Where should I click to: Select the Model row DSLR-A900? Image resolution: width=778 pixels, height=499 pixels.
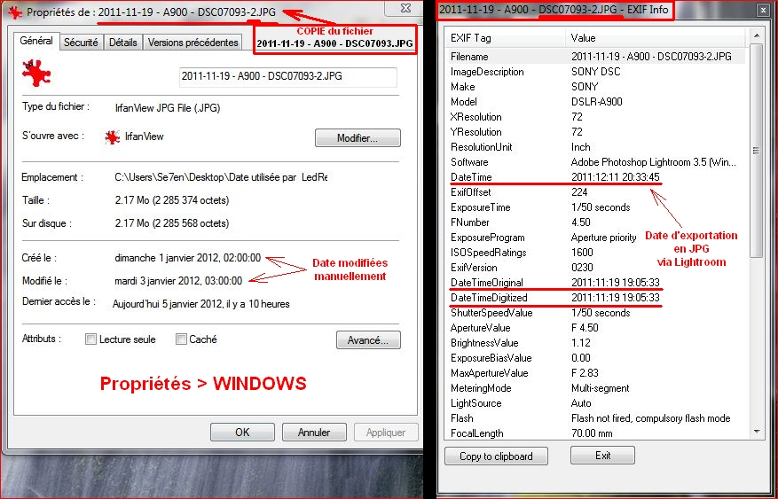595,102
